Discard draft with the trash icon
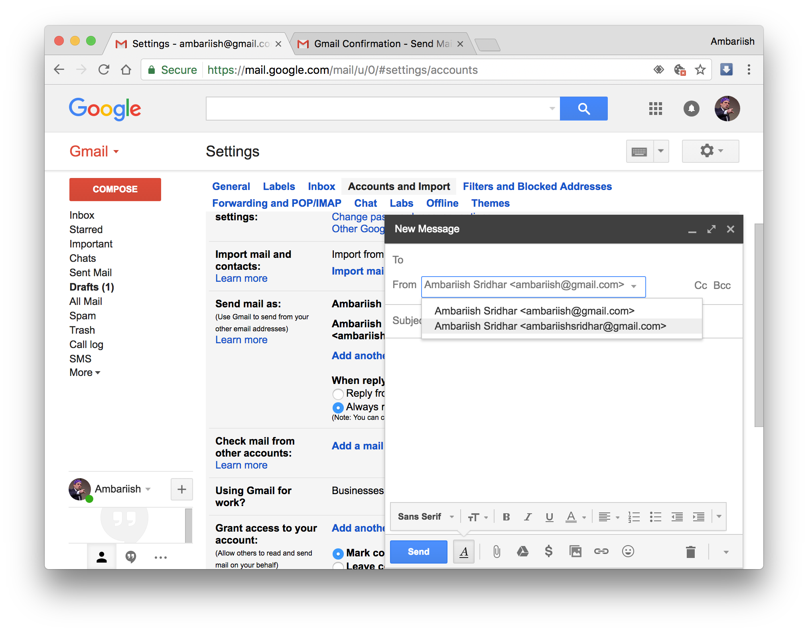 click(x=690, y=552)
